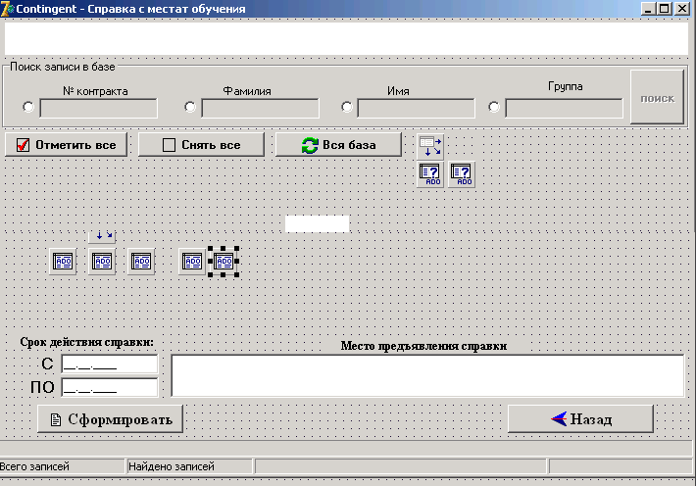Close the Contingent window
Screen dimensions: 696x486
[x=682, y=9]
